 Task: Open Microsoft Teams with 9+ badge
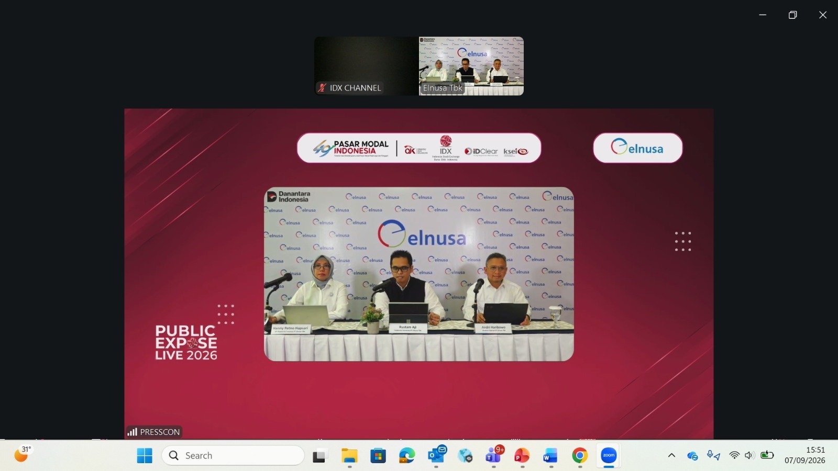click(x=493, y=455)
